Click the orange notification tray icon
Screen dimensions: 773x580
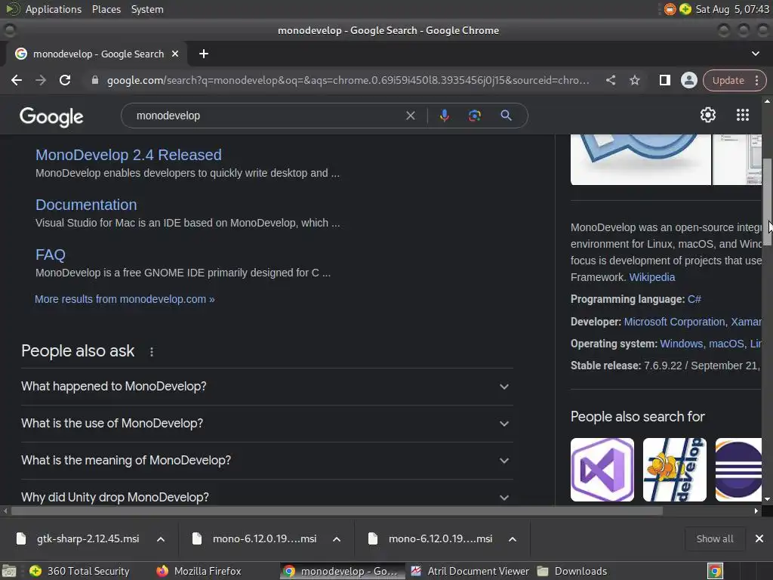click(670, 9)
